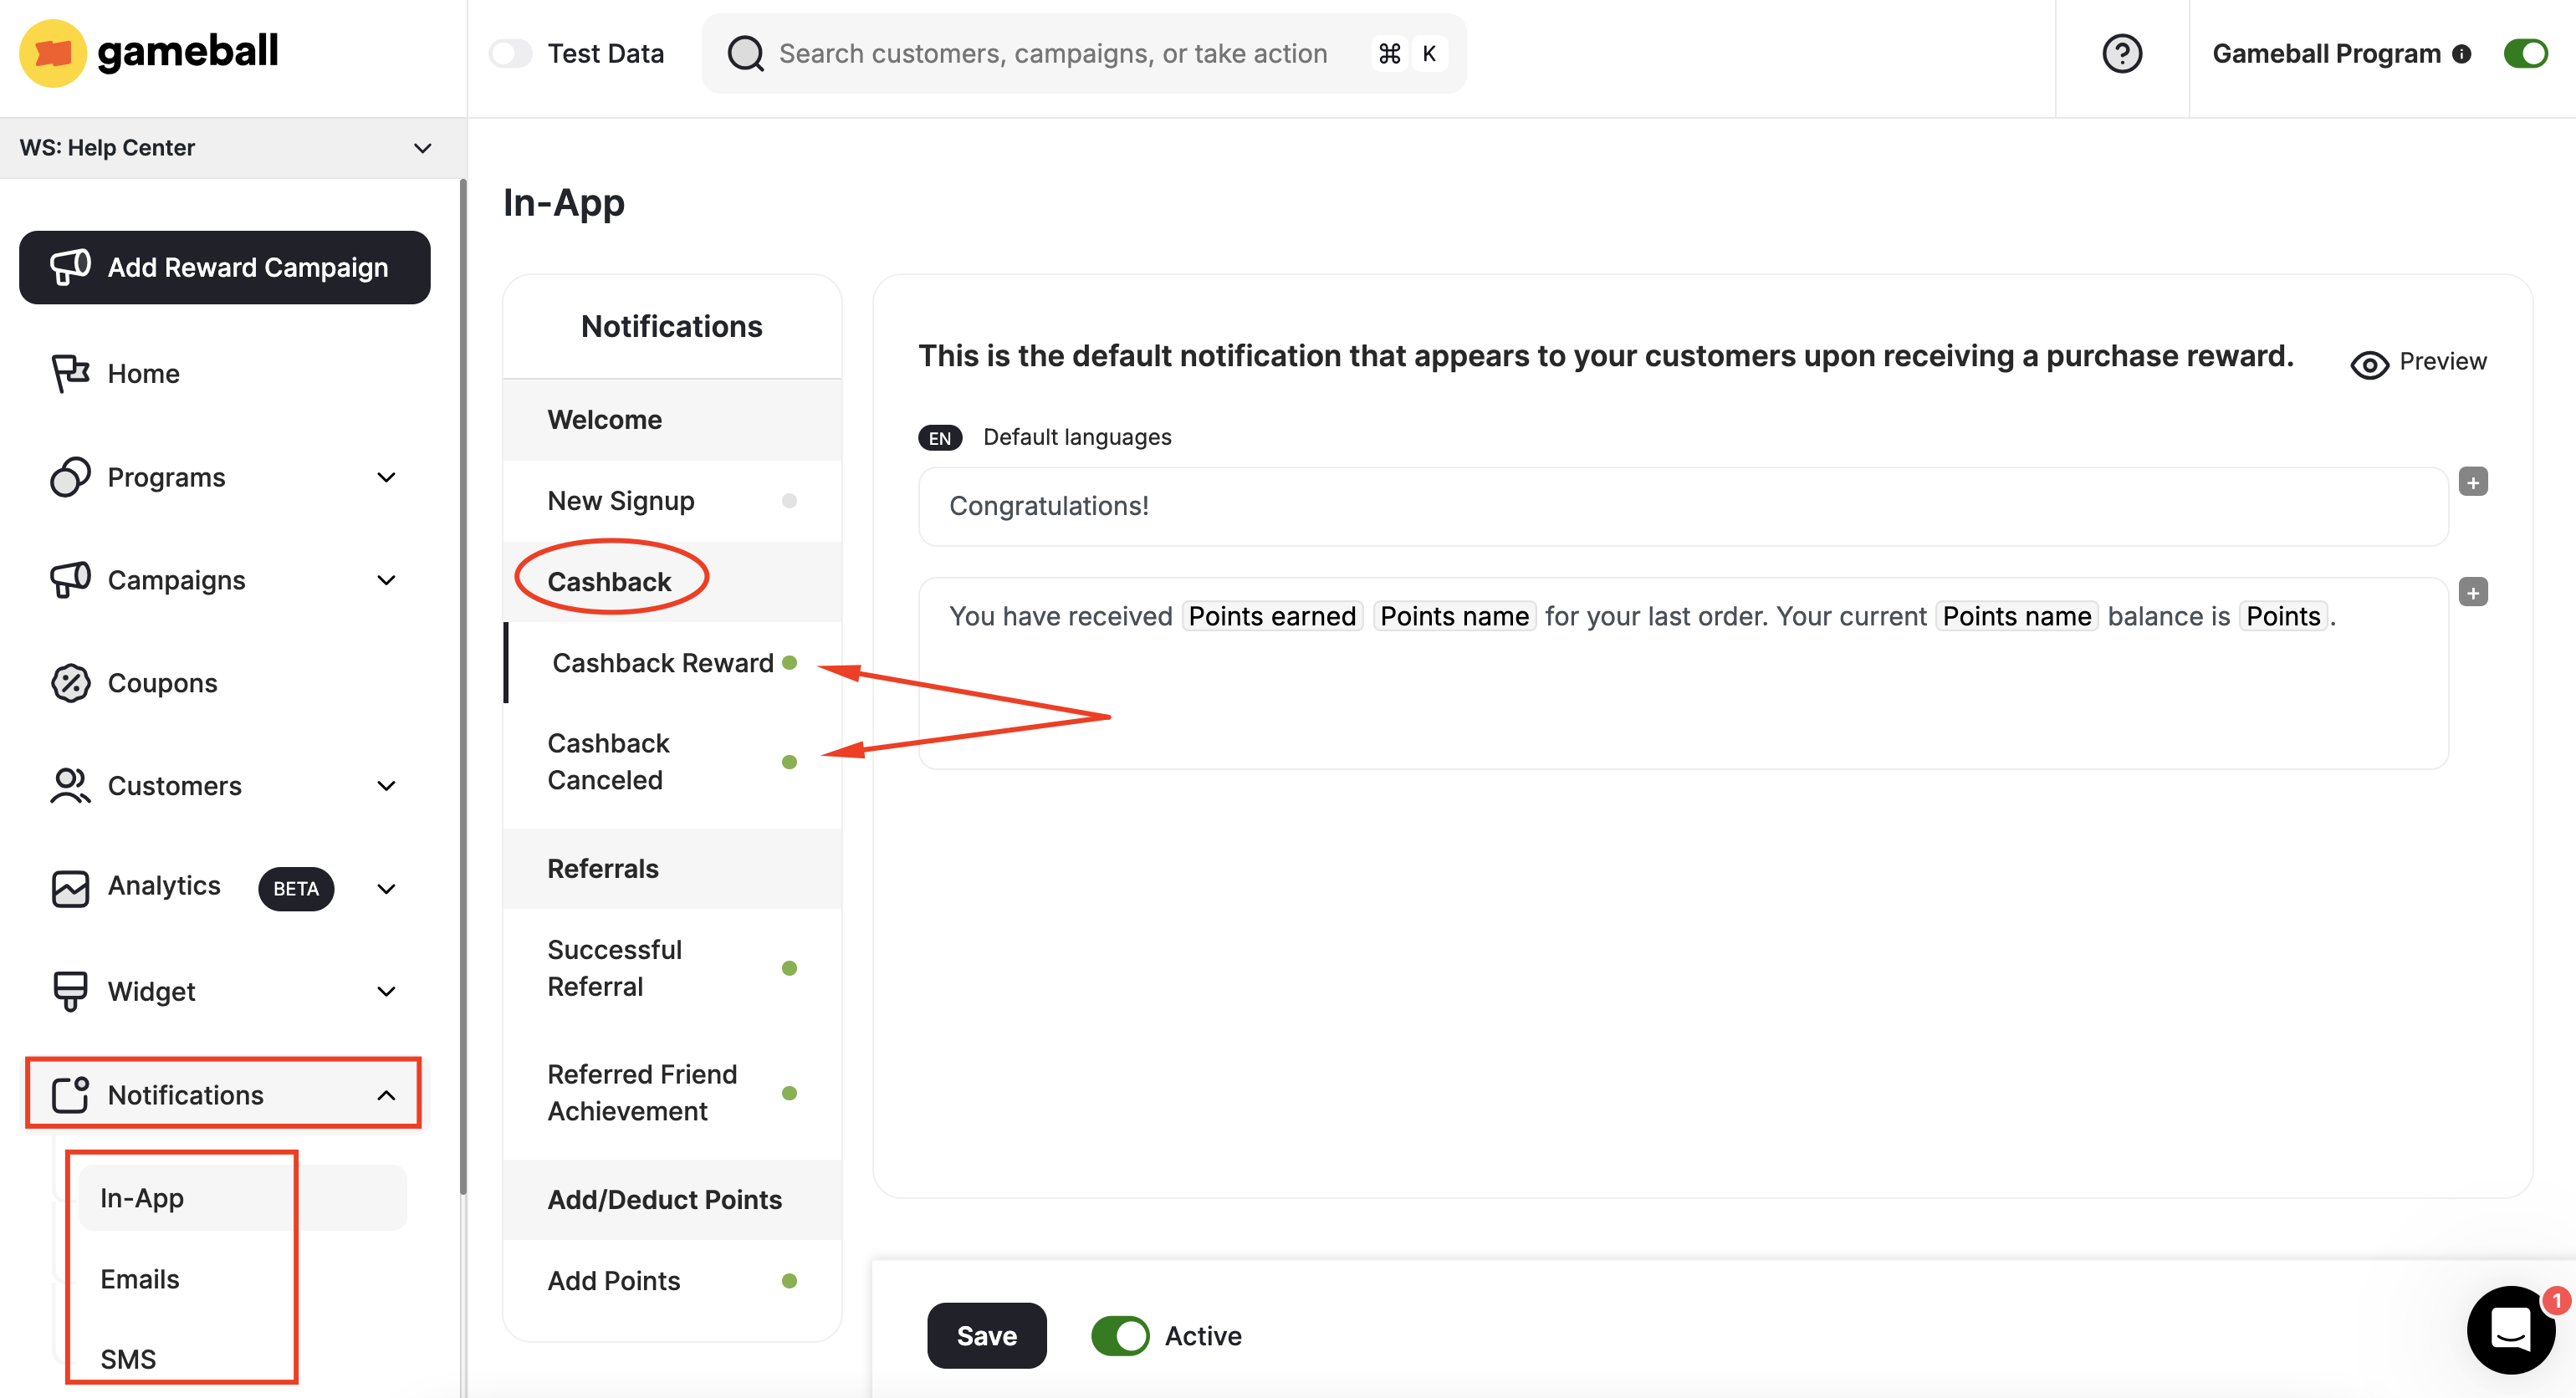
Task: Switch to the Emails notifications tab
Action: pos(139,1278)
